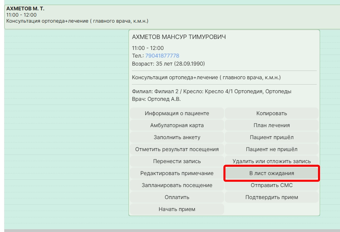Select 'Отметить результат посещения'
340x232 pixels.
(x=177, y=149)
